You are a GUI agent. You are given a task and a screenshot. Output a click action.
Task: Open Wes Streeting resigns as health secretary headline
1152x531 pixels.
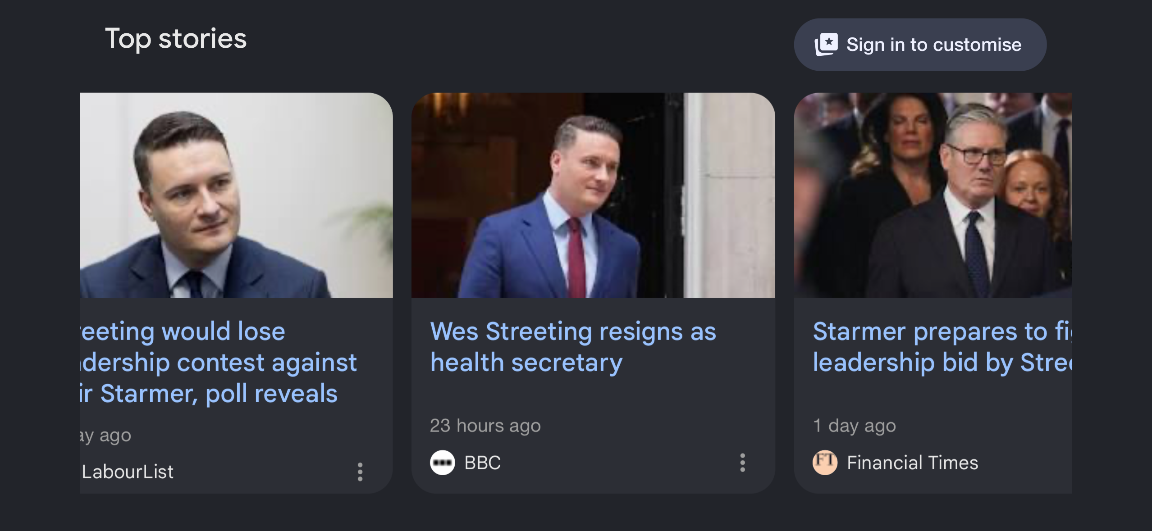click(x=573, y=347)
